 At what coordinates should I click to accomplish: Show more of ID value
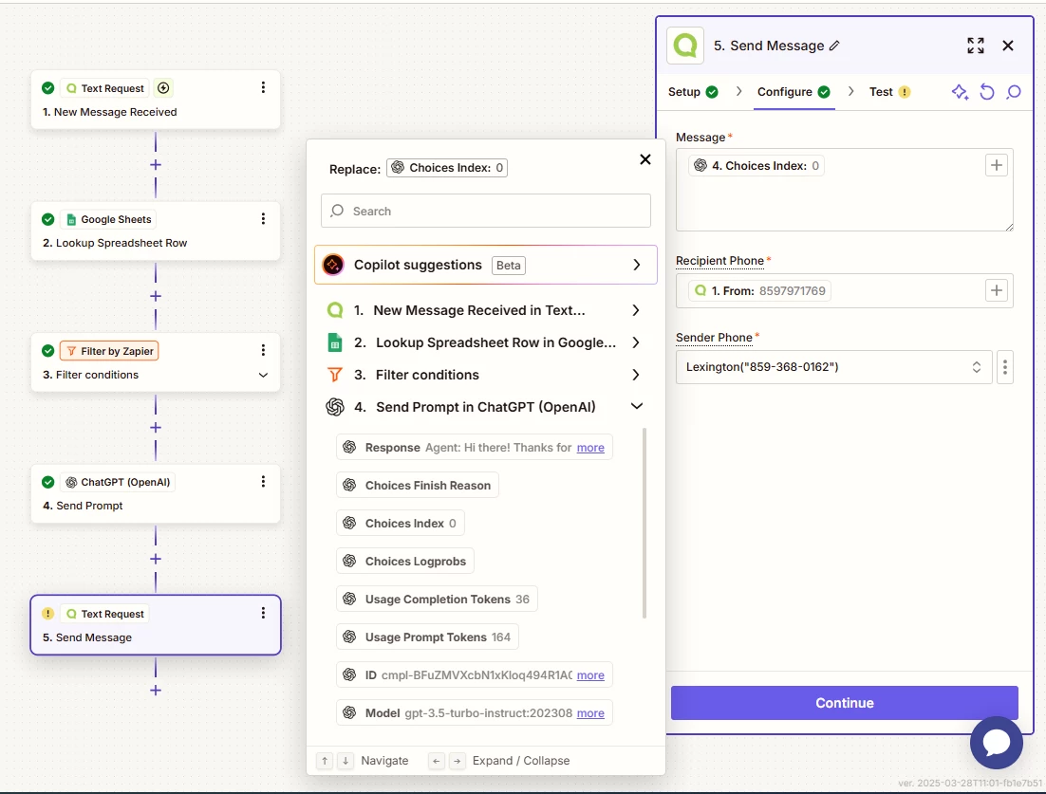pos(590,674)
